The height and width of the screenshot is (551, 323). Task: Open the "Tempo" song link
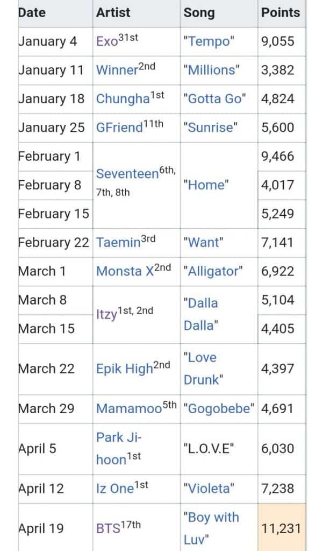(208, 42)
